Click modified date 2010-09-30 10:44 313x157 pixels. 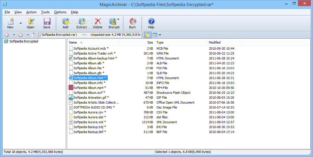pyautogui.click(x=222, y=48)
